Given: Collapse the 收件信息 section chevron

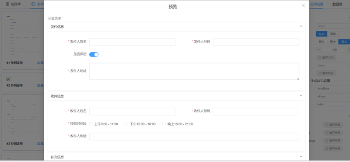Looking at the screenshot, I should [x=301, y=95].
